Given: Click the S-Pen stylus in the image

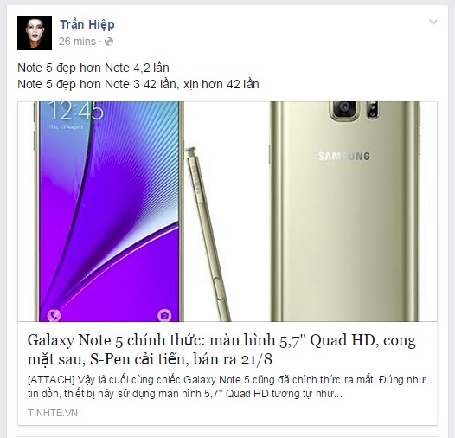Looking at the screenshot, I should click(x=208, y=234).
